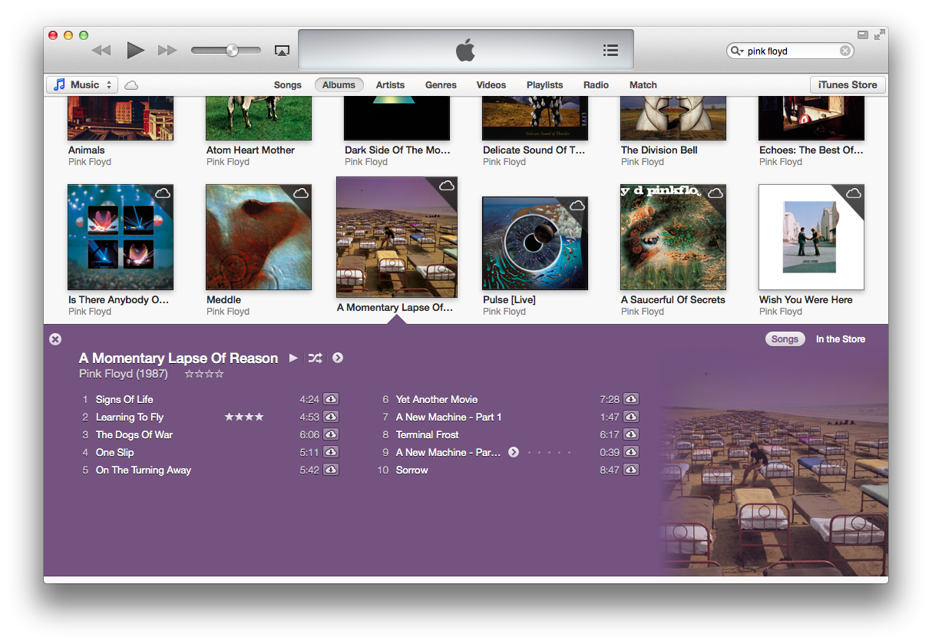Viewport: 932px width, 644px height.
Task: Select the Signs Of Life track title
Action: 124,399
